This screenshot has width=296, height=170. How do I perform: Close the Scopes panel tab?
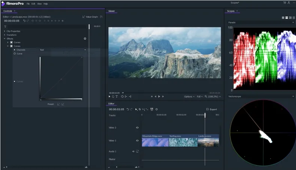coord(237,11)
